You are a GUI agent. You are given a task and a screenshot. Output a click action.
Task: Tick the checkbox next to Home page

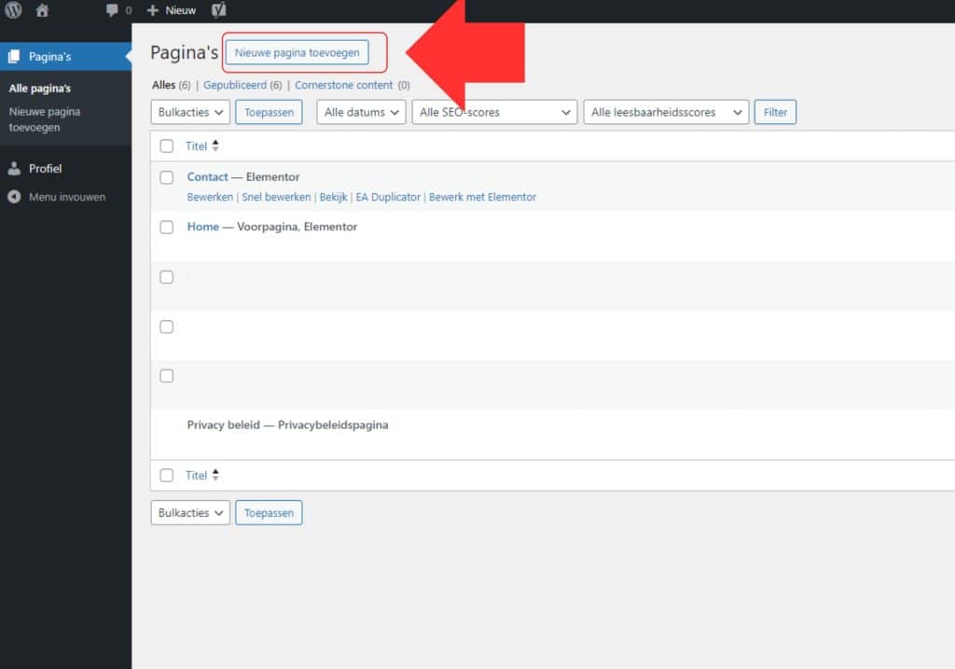pyautogui.click(x=167, y=227)
